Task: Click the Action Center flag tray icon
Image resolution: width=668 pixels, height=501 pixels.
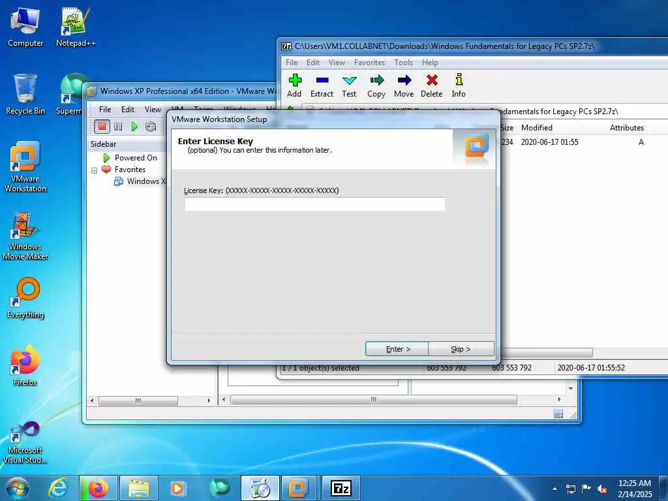Action: [x=586, y=489]
